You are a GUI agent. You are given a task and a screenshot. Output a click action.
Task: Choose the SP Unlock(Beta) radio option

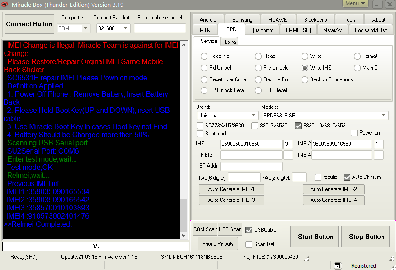coord(204,90)
